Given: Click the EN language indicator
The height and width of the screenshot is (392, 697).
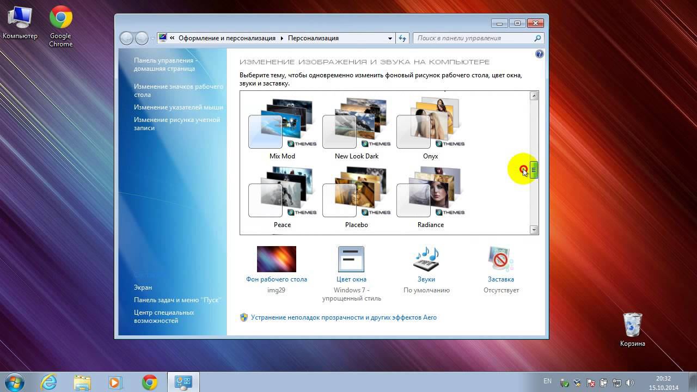Looking at the screenshot, I should [x=547, y=381].
